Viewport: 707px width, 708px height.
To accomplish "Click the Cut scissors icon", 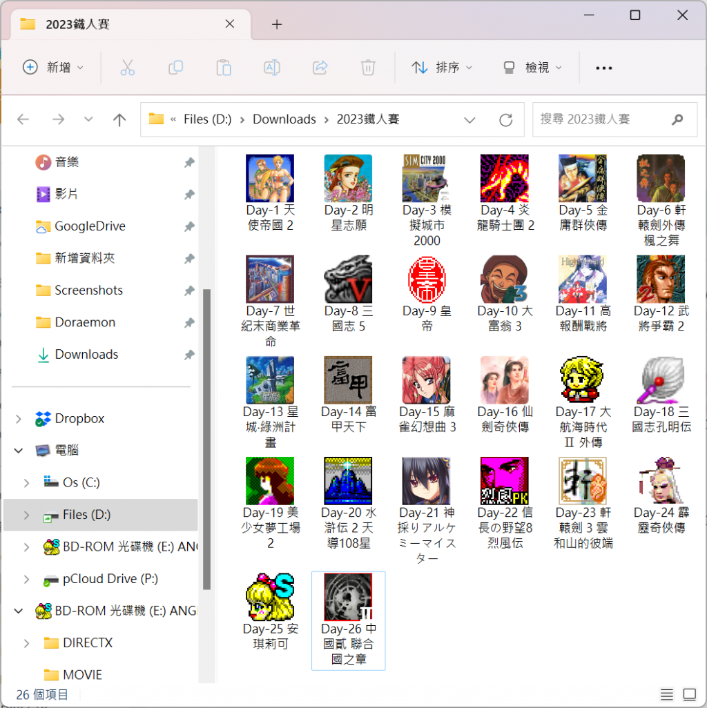I will [x=128, y=68].
